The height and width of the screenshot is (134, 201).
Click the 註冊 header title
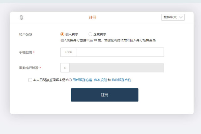click(93, 17)
